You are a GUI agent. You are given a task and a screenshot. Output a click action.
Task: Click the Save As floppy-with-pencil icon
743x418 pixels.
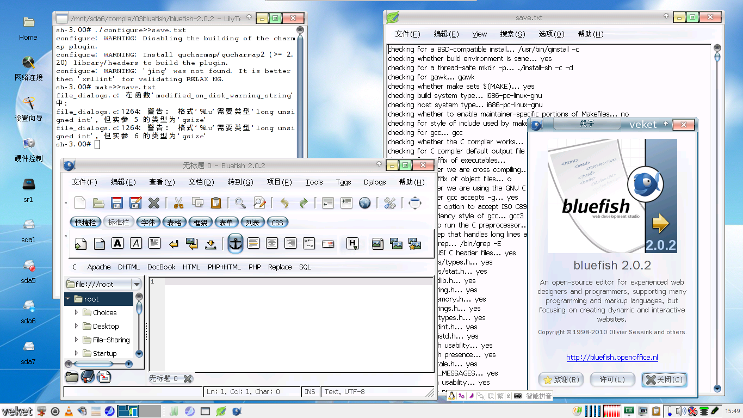pyautogui.click(x=135, y=203)
